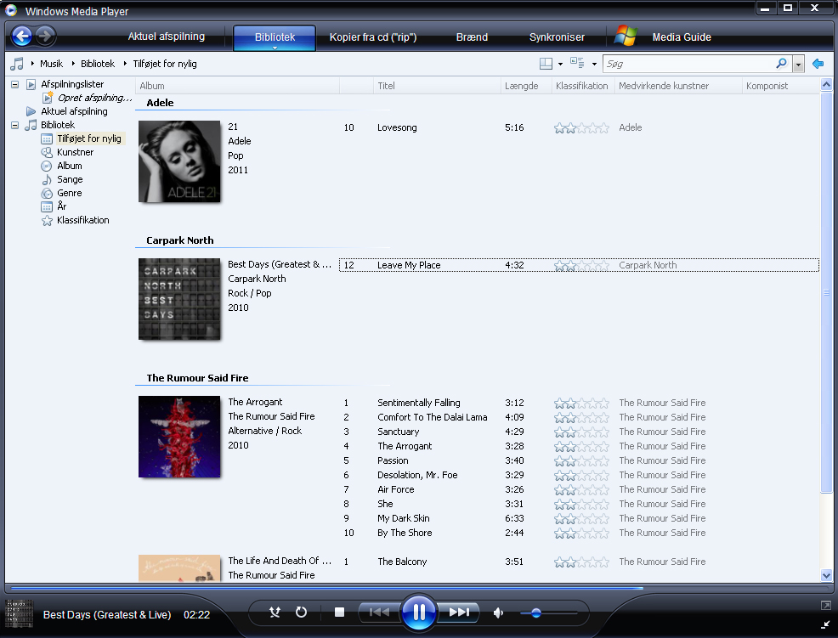The height and width of the screenshot is (638, 838).
Task: Stop playback
Action: point(339,613)
